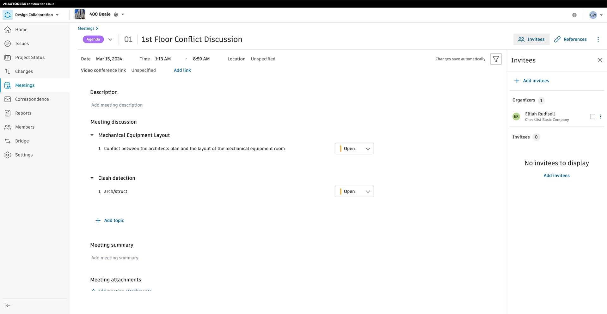Screen dimensions: 607x314
Task: Open Project Status from the sidebar
Action: point(30,58)
